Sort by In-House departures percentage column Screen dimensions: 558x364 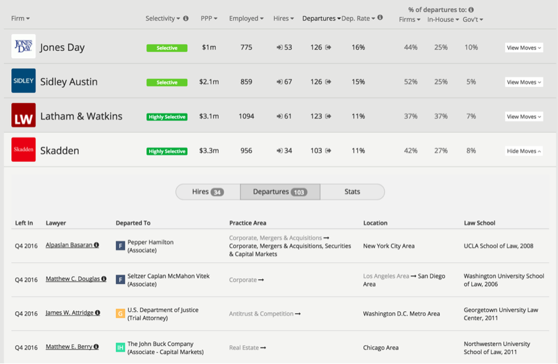443,19
